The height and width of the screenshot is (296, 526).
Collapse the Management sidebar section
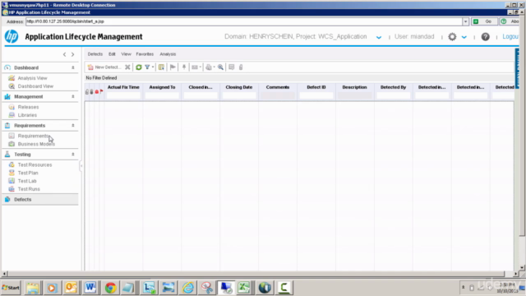click(73, 97)
